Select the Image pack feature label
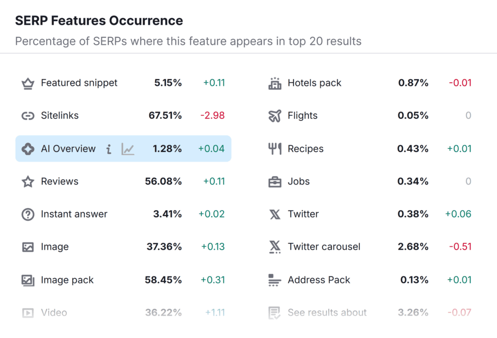Viewport: 497px width, 338px height. [x=67, y=280]
